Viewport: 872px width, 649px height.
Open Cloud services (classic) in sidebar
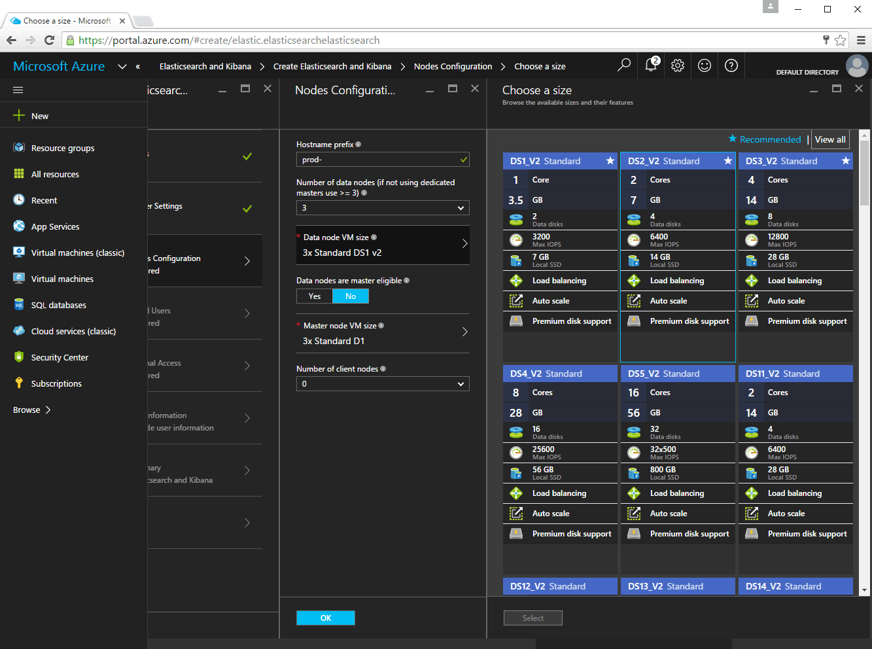(73, 331)
